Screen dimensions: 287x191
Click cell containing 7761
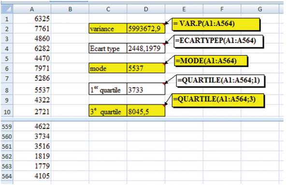click(32, 28)
